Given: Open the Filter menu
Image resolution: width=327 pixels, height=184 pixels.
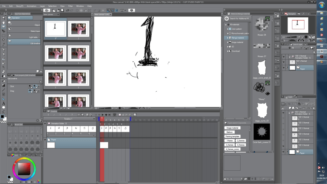Looking at the screenshot, I should pyautogui.click(x=71, y=6).
